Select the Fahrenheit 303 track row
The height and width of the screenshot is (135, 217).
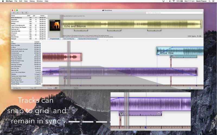pos(28,31)
